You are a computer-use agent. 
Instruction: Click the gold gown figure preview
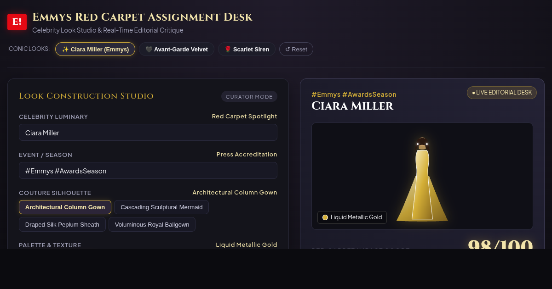pyautogui.click(x=422, y=179)
